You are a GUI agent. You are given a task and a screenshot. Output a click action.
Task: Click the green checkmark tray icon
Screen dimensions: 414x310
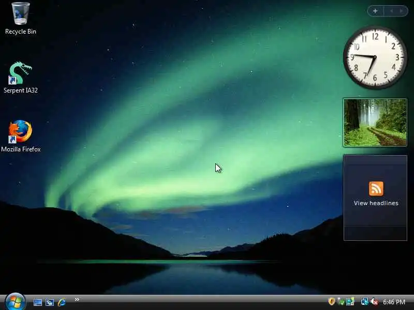click(341, 302)
